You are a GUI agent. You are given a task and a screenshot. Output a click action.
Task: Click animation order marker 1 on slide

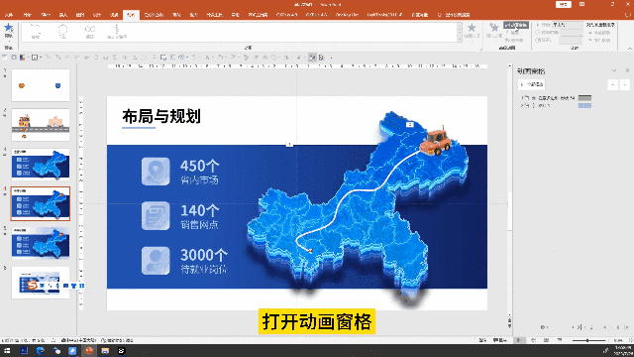click(289, 144)
